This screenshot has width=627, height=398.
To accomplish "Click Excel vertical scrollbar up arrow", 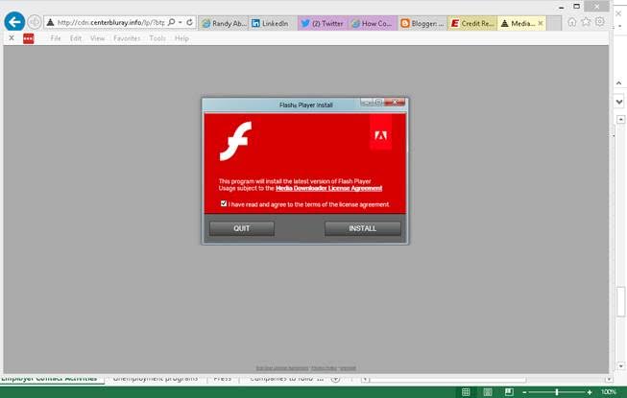I will tap(620, 119).
